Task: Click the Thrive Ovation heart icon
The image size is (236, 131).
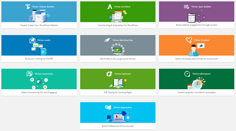Action: pos(189,40)
